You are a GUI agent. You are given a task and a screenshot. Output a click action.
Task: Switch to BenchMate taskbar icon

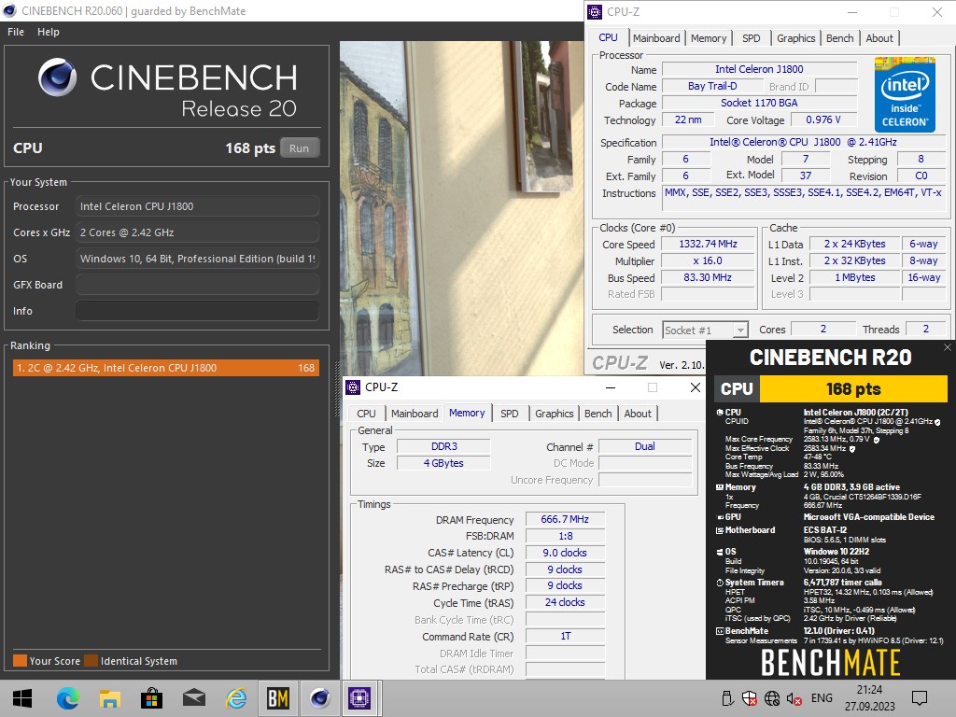point(278,698)
